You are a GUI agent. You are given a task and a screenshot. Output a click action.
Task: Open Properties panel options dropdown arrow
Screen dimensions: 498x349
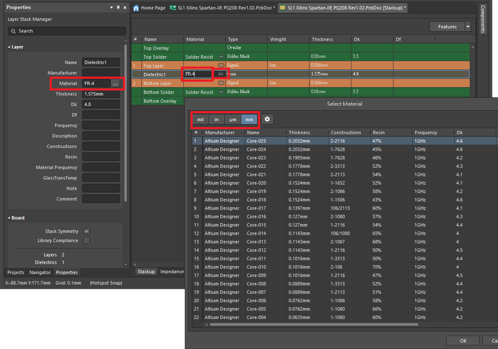(x=111, y=8)
